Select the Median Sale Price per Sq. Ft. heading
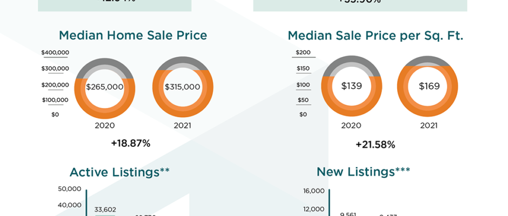Screen dimensions: 508x216 coord(376,36)
